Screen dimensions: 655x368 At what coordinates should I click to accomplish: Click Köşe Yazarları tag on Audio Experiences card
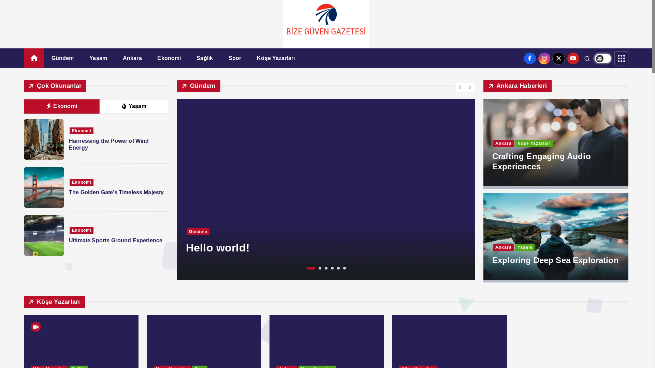534,143
